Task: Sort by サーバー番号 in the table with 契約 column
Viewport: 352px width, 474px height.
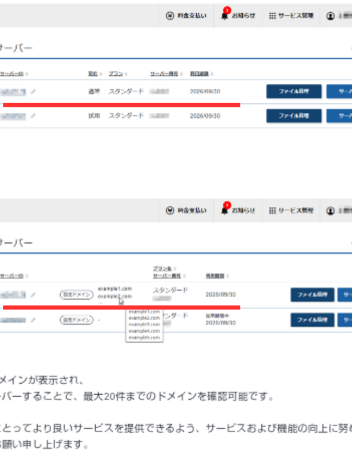Action: pos(166,74)
